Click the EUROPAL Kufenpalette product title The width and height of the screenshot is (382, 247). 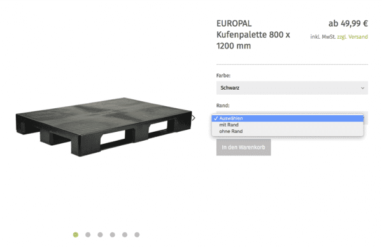pos(253,34)
